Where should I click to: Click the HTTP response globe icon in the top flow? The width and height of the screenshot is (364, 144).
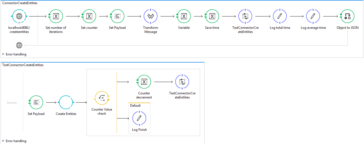pos(19,45)
